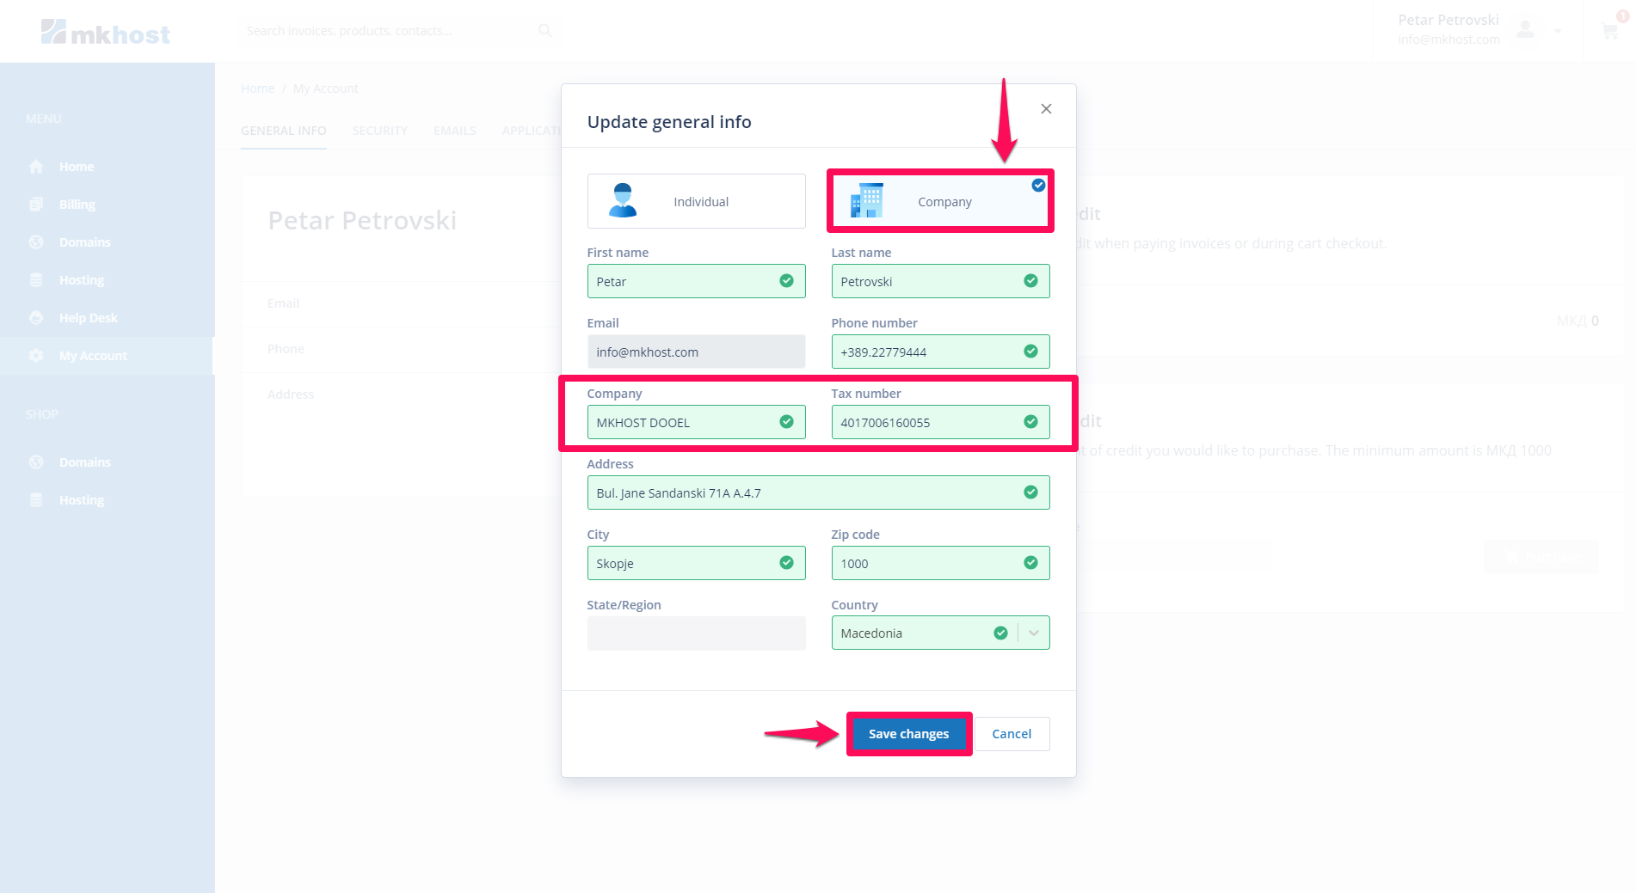Switch to the Emails tab
This screenshot has height=893, width=1636.
(454, 131)
